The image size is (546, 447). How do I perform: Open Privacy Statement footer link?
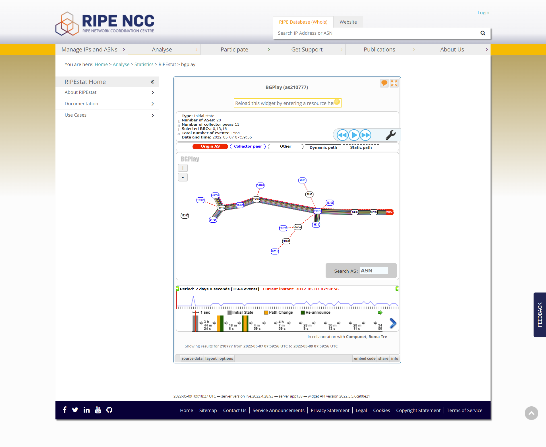(x=330, y=410)
